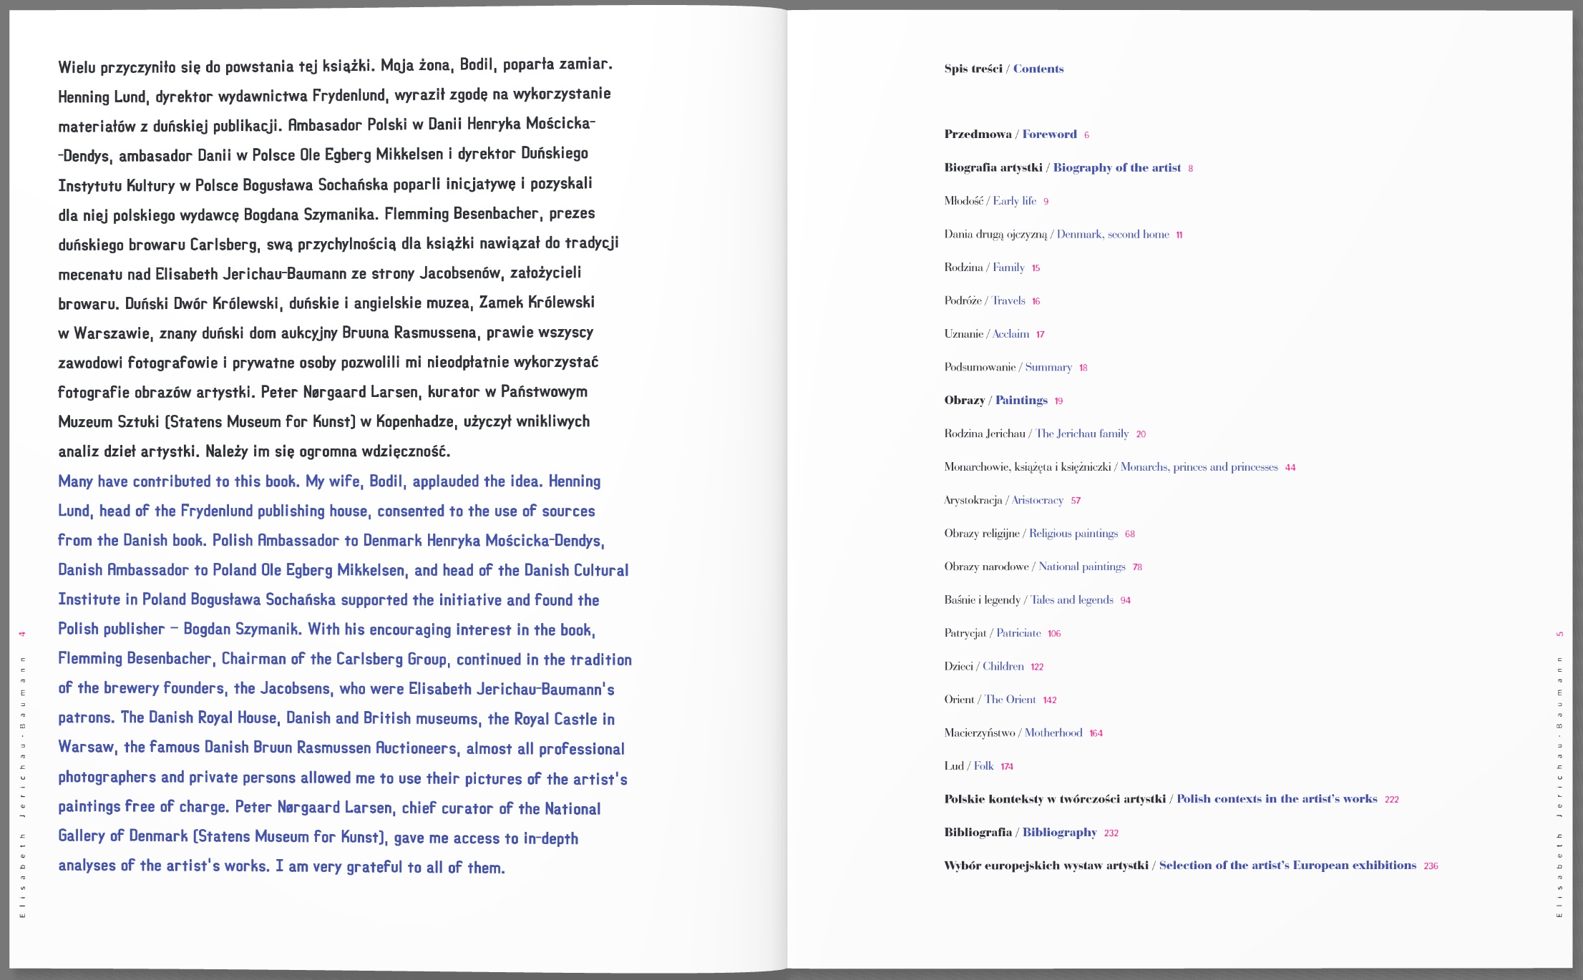Click the left page number 4
Screen dimensions: 1583x980
point(22,634)
